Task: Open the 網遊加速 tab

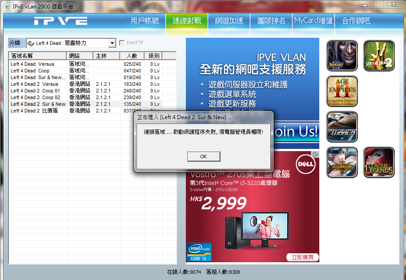Action: tap(229, 21)
